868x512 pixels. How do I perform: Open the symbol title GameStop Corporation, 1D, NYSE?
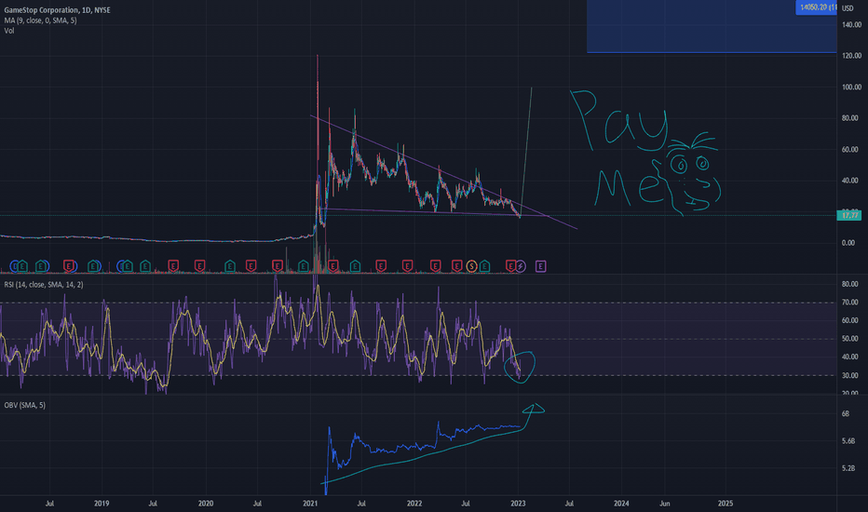pyautogui.click(x=57, y=10)
